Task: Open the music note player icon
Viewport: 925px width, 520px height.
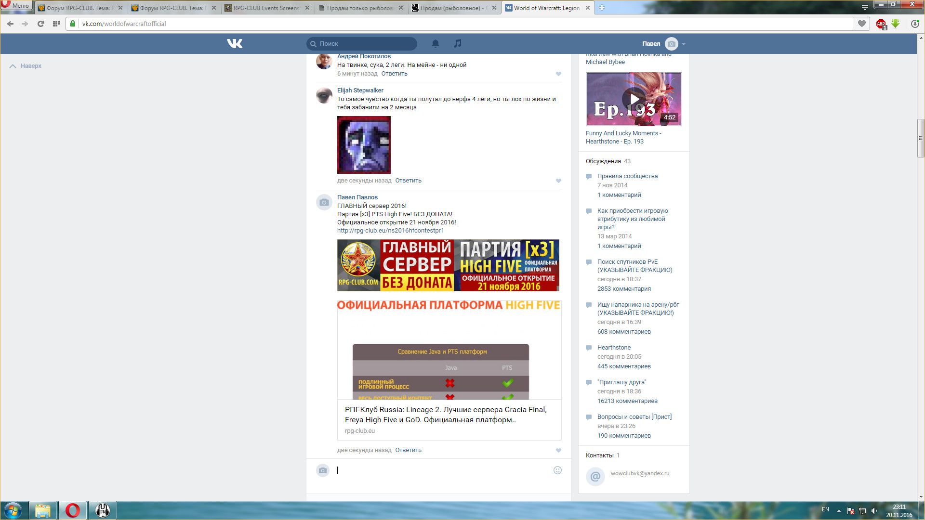Action: (457, 44)
